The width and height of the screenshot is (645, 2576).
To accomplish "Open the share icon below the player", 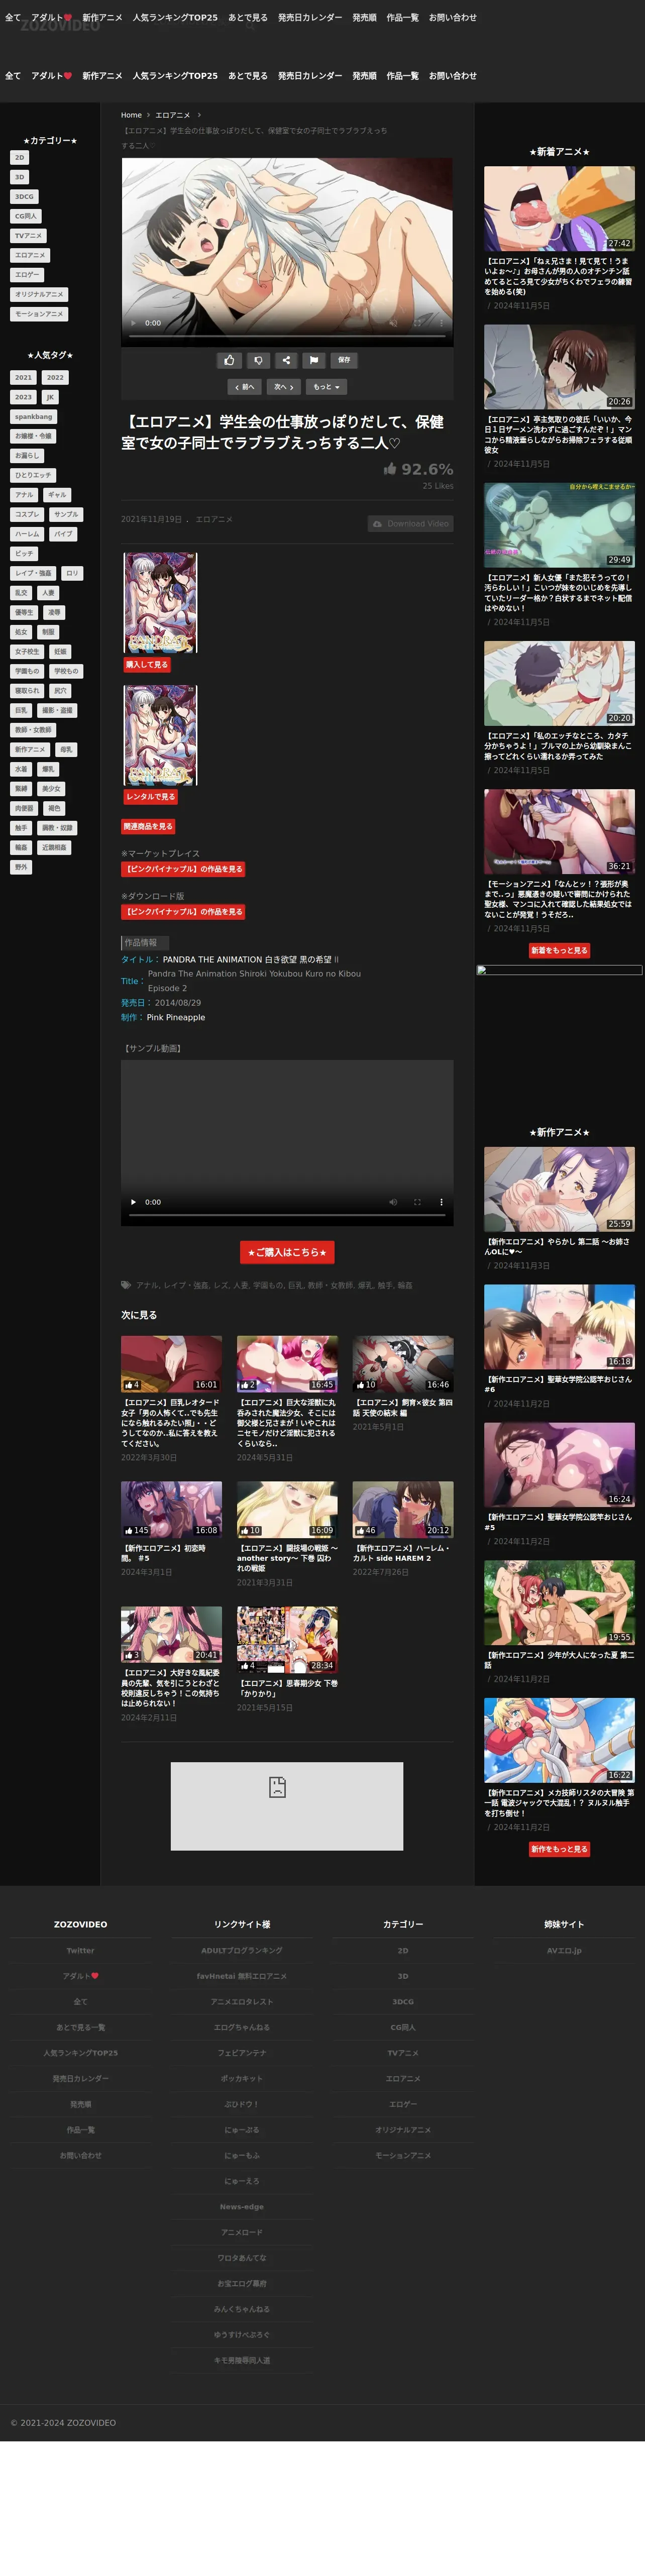I will click(x=286, y=360).
